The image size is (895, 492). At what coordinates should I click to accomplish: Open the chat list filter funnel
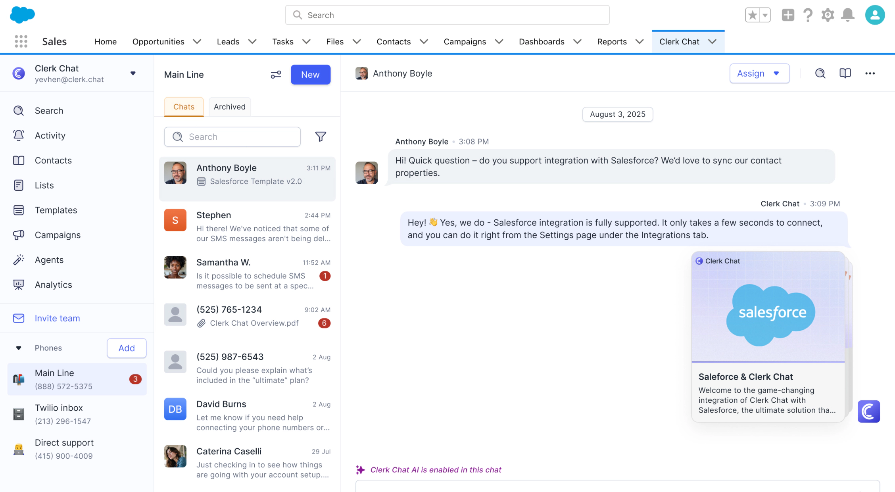tap(321, 136)
